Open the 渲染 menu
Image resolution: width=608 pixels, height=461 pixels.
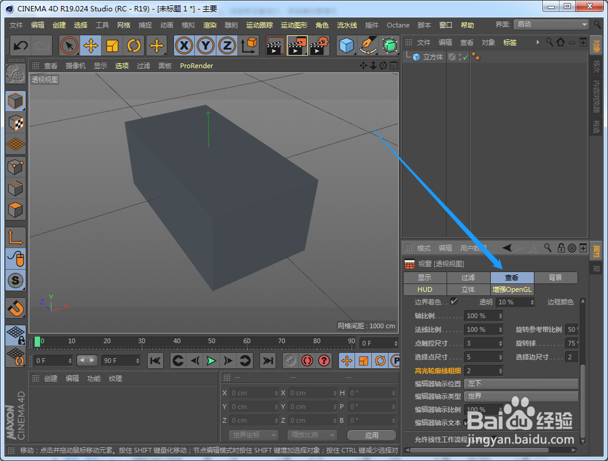[210, 25]
